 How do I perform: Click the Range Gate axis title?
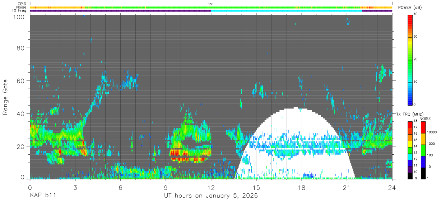click(5, 97)
